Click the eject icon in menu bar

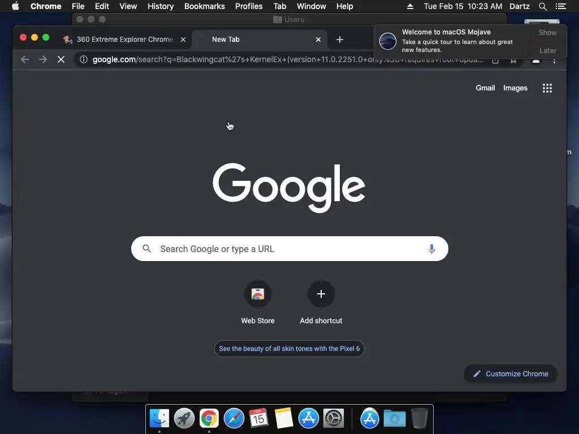(x=410, y=6)
